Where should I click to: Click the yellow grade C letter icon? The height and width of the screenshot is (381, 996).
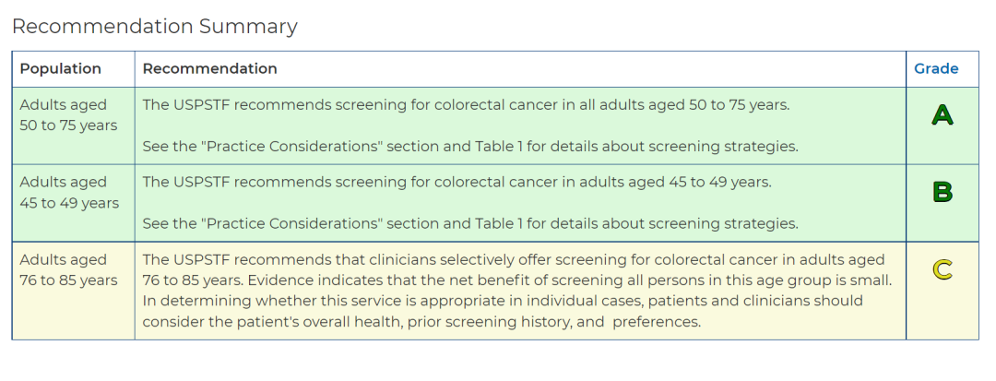click(x=942, y=270)
